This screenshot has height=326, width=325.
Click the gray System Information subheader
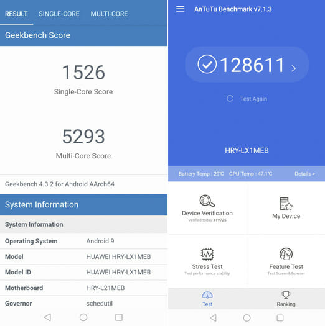click(83, 224)
